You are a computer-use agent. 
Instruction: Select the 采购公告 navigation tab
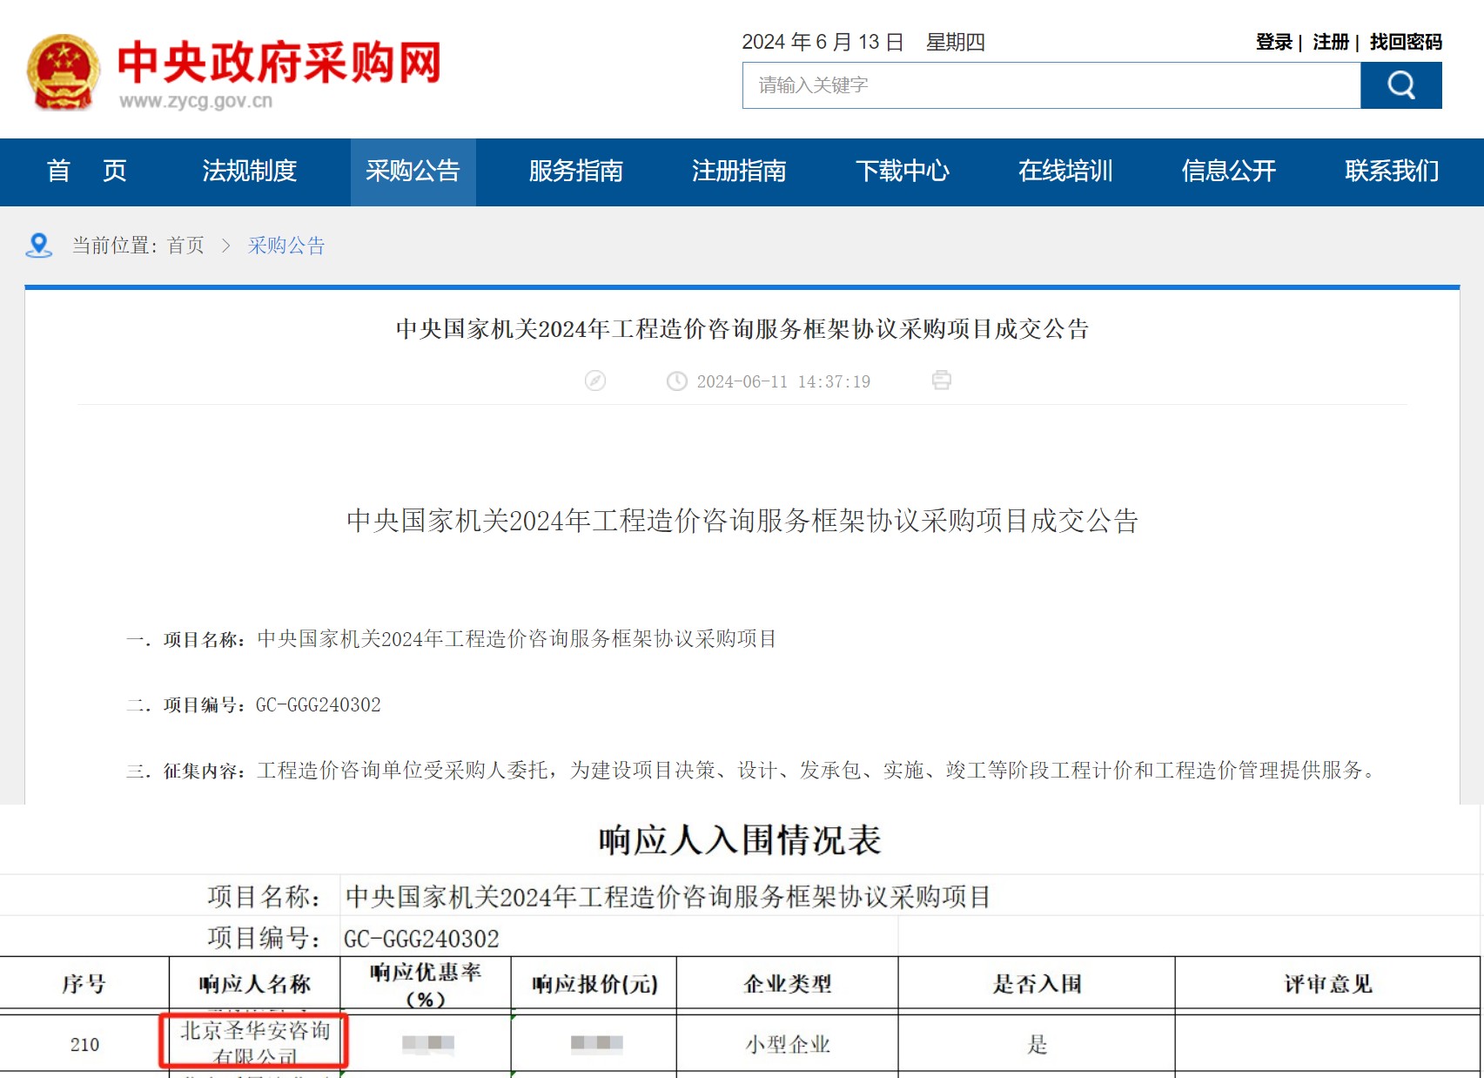click(413, 172)
